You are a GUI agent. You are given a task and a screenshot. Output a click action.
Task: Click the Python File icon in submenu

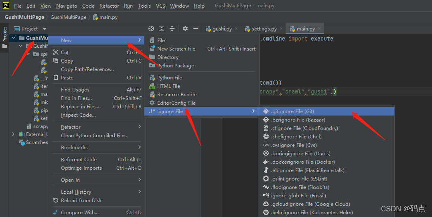152,78
